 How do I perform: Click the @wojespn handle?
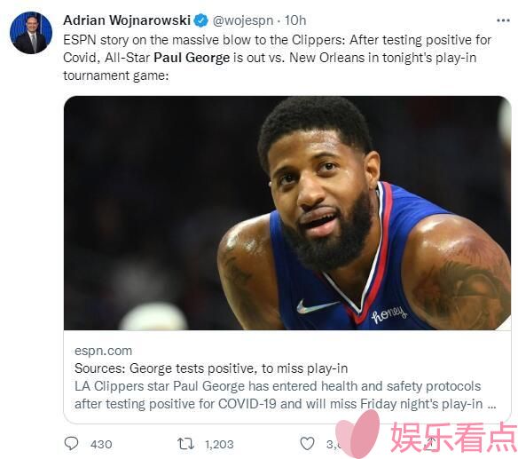pyautogui.click(x=243, y=20)
